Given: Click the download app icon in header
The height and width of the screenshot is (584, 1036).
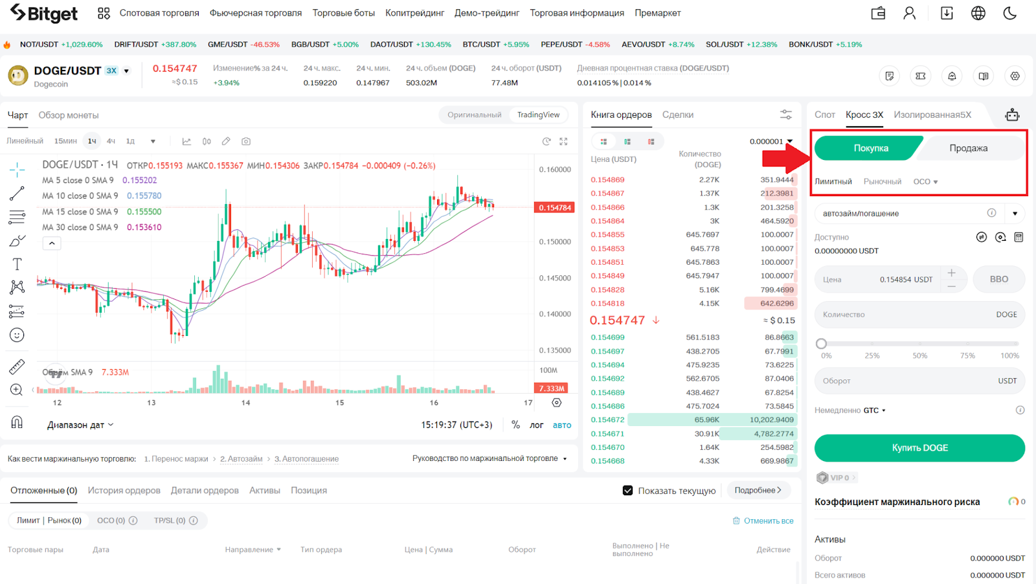Looking at the screenshot, I should coord(947,13).
